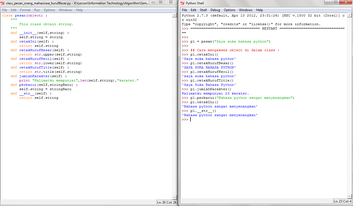Click the shell status bar 'Ln: 23' indicator
The image size is (353, 206).
[x=338, y=201]
